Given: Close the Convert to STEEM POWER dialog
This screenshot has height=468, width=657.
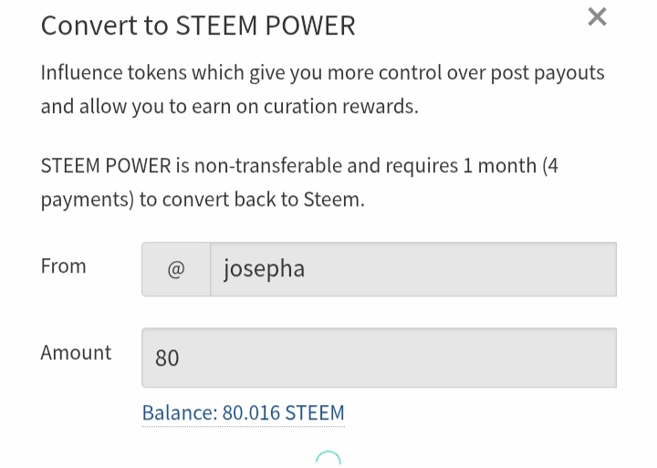Looking at the screenshot, I should (x=597, y=17).
